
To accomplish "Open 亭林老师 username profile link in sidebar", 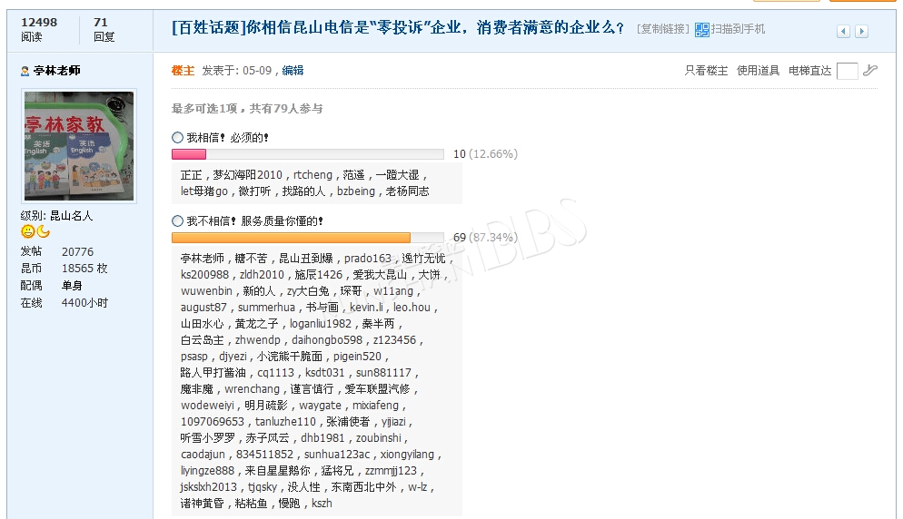I will [56, 71].
